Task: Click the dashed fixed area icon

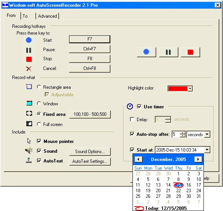Action: pos(29,114)
